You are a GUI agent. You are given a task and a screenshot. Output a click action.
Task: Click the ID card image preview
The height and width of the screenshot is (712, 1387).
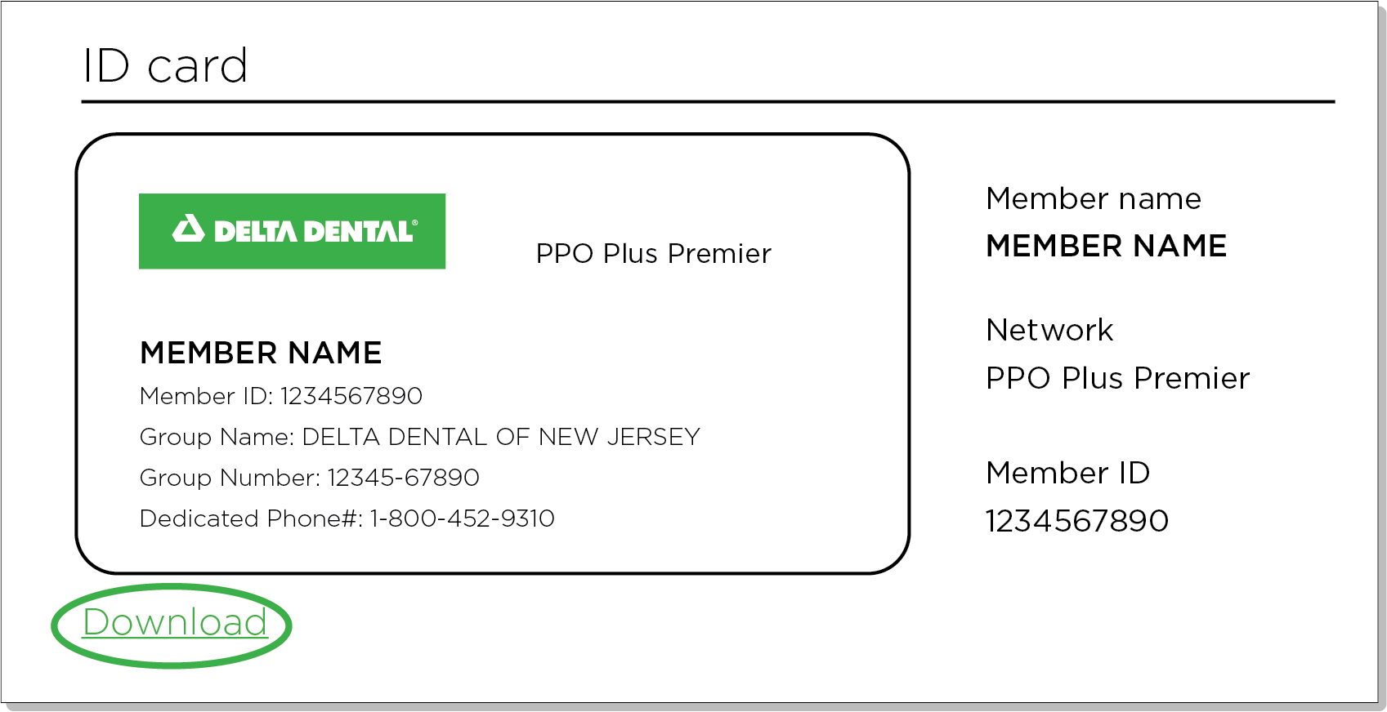click(493, 354)
